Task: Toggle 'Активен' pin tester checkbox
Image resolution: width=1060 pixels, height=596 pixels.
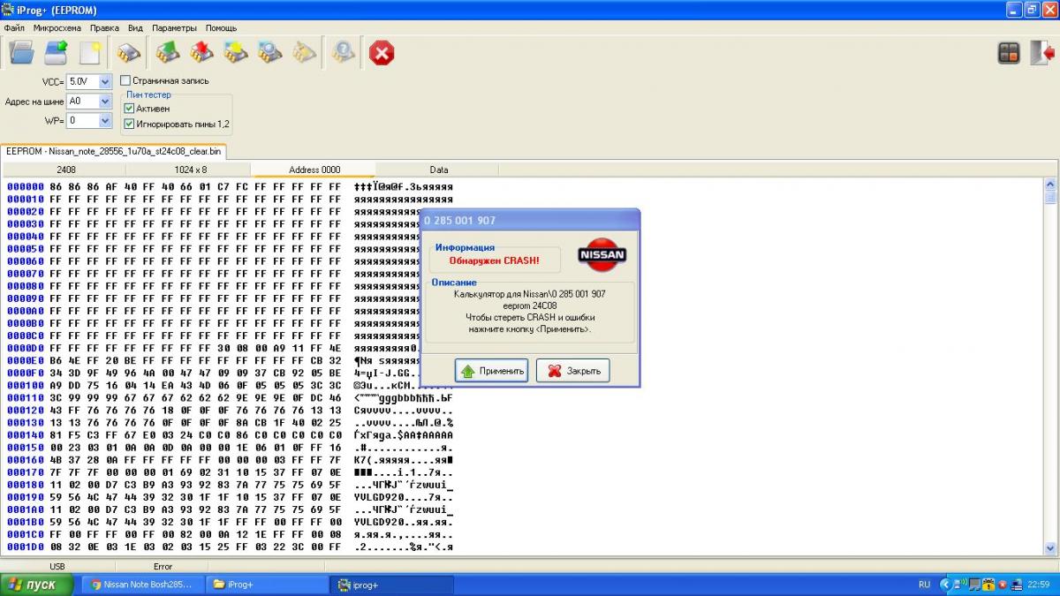Action: pyautogui.click(x=129, y=109)
